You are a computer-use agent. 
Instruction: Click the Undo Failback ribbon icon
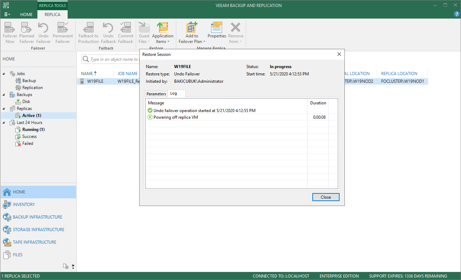click(108, 33)
